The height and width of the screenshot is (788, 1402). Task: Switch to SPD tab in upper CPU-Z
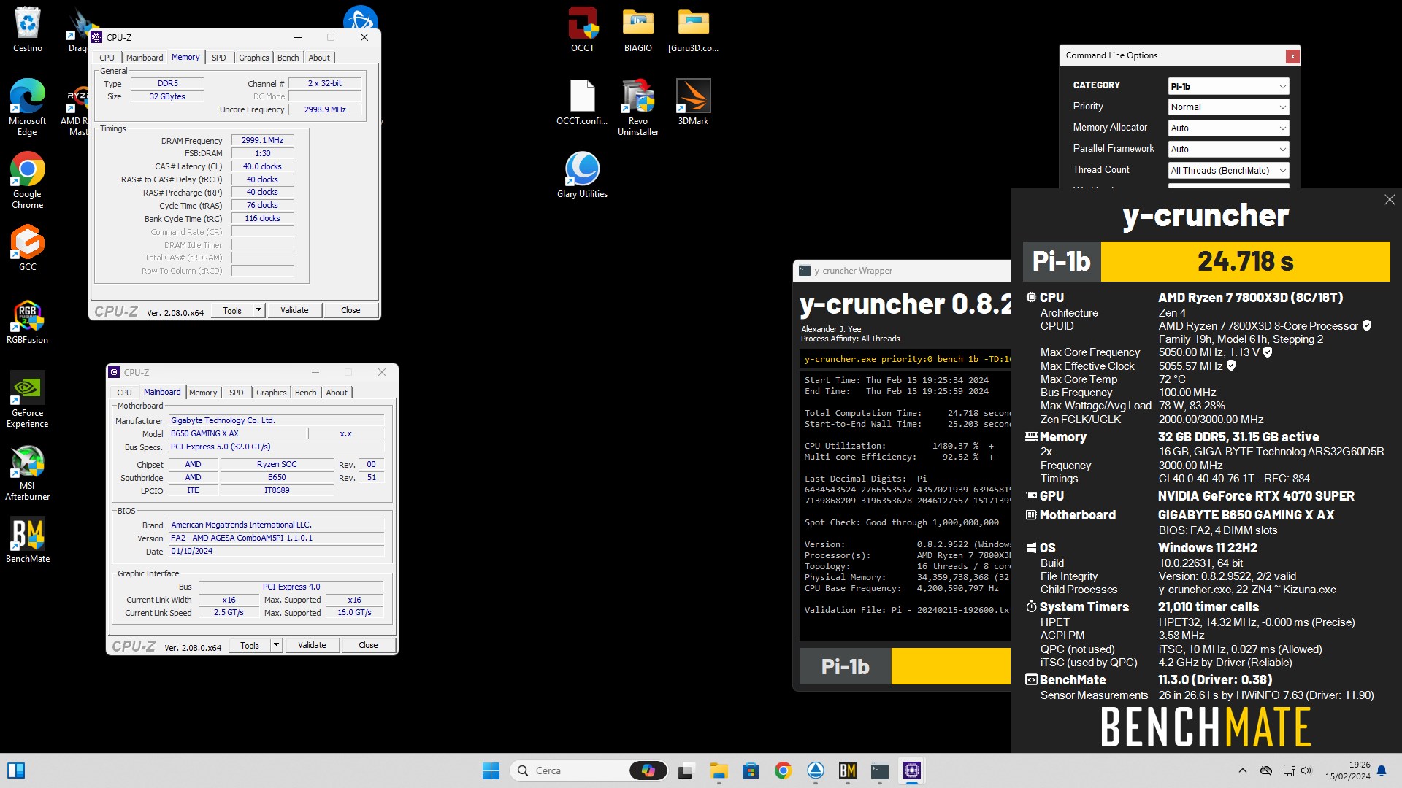[219, 58]
